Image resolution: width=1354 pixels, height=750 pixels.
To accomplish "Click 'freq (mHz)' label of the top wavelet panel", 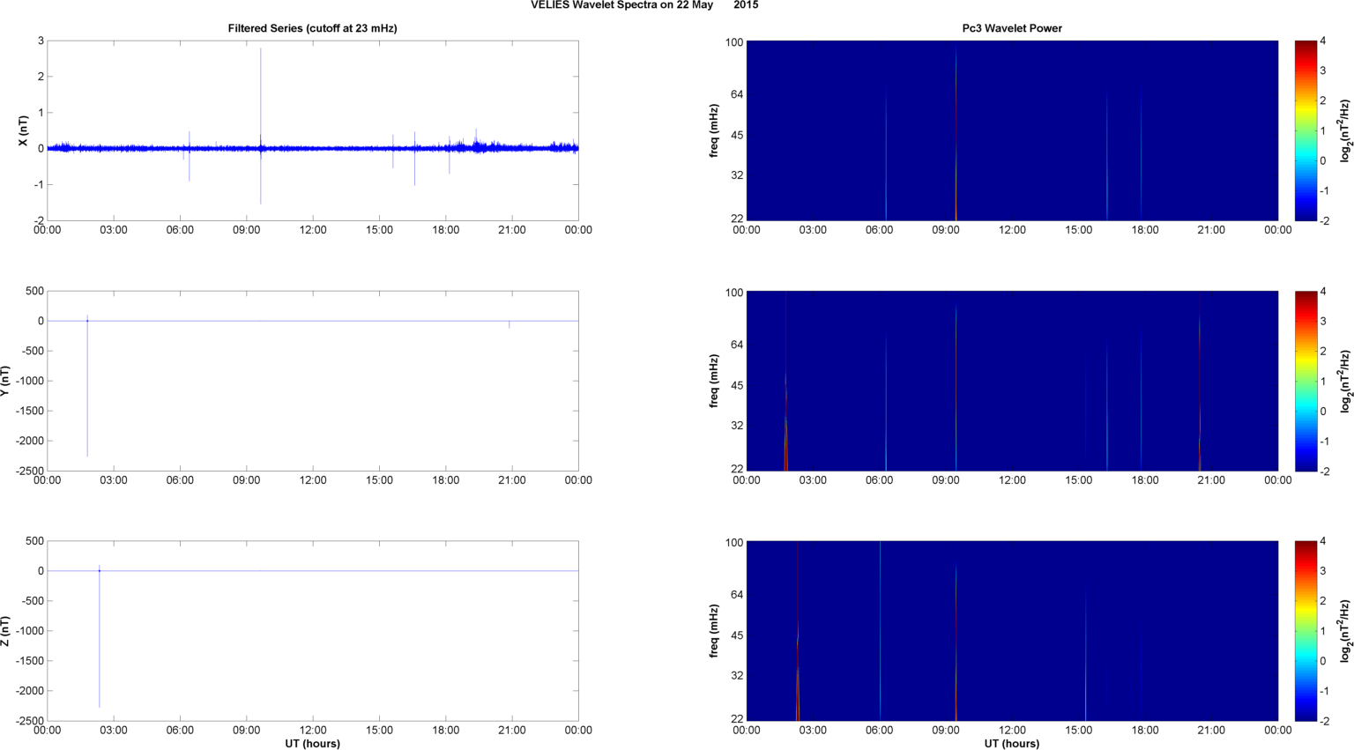I will coord(714,130).
